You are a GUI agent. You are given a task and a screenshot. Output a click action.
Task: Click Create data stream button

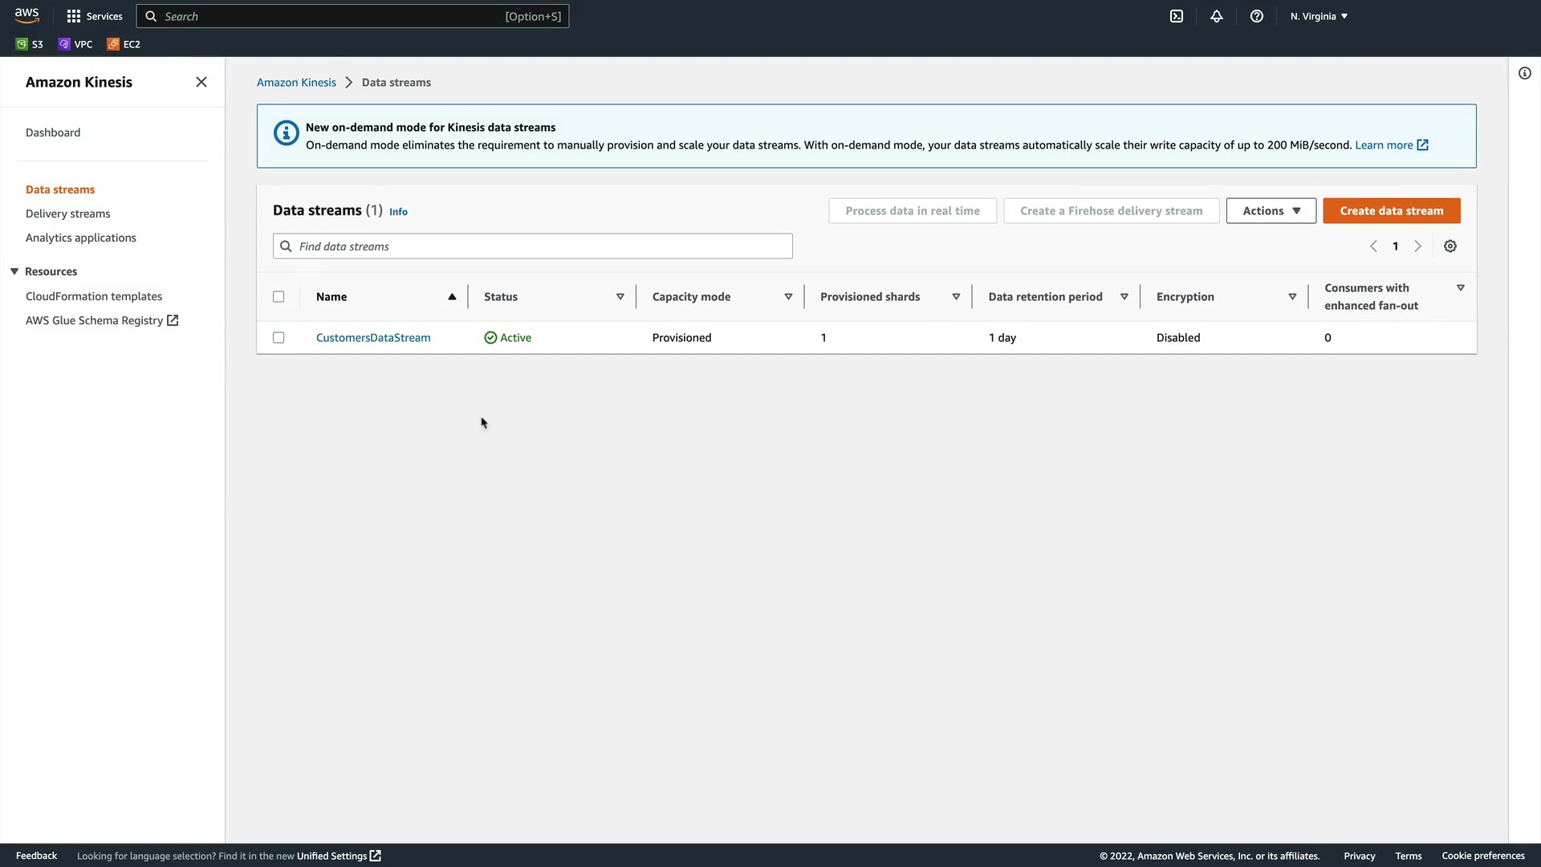1391,211
